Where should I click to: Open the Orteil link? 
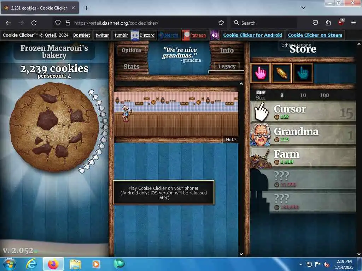(50, 35)
